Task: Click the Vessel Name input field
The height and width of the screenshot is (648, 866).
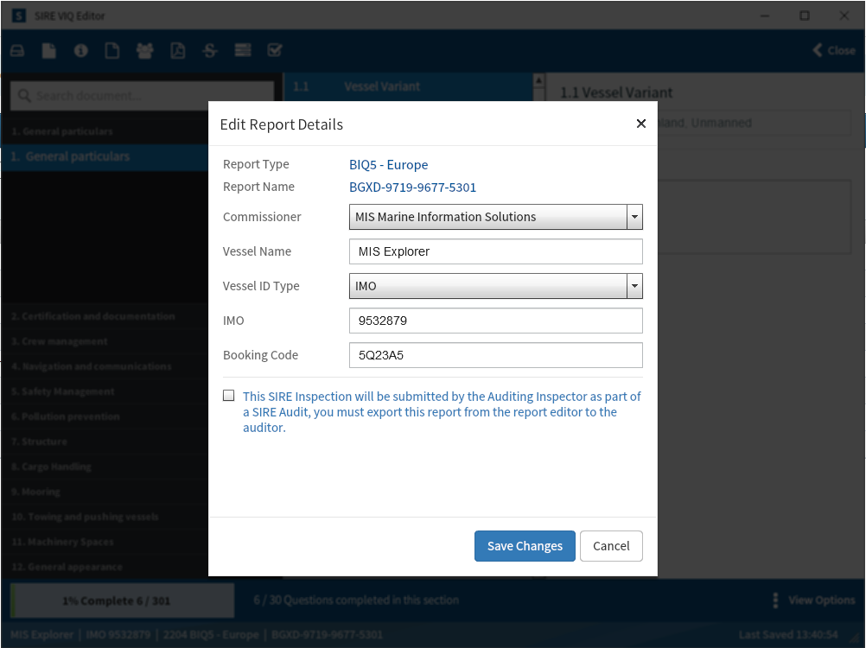Action: click(x=495, y=251)
